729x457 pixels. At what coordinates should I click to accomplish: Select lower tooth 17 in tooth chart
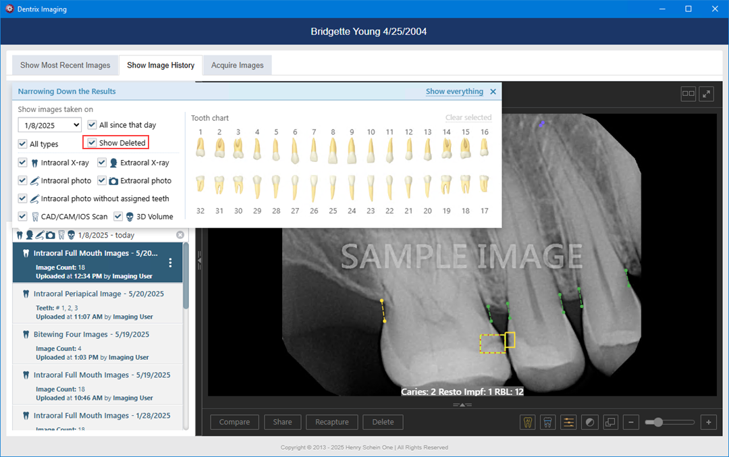pyautogui.click(x=485, y=184)
